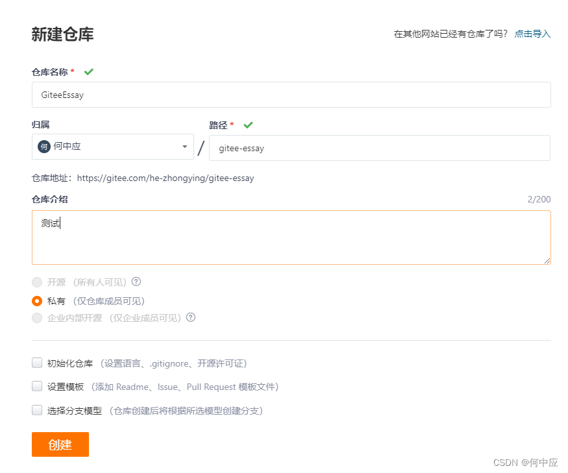Open the 归属 owner dropdown

(184, 147)
